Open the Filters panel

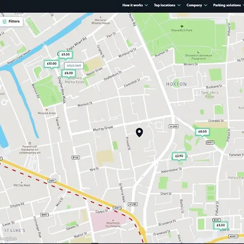tap(11, 22)
